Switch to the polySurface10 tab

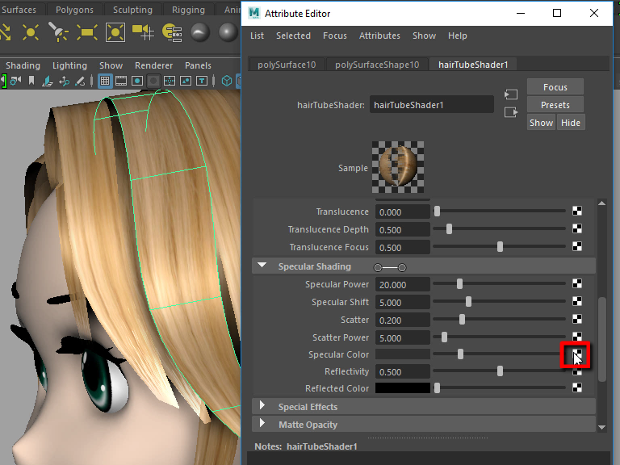point(287,65)
